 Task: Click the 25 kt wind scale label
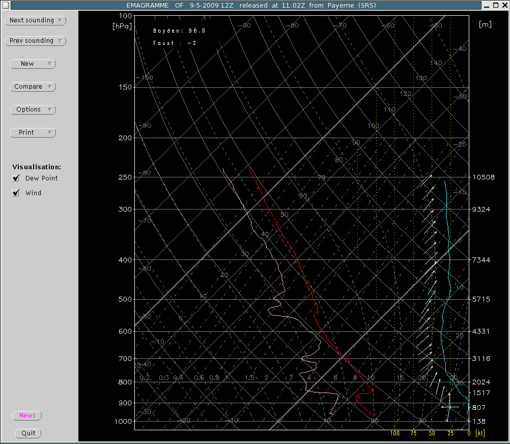[x=450, y=433]
